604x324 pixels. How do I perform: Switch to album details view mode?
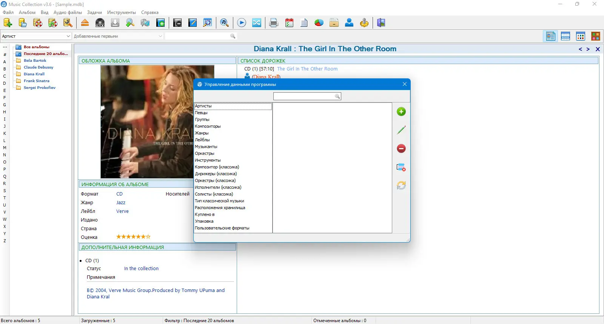coord(550,36)
